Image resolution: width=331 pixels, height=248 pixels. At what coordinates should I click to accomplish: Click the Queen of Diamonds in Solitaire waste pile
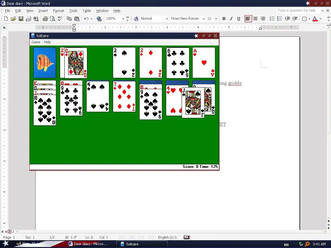click(76, 63)
